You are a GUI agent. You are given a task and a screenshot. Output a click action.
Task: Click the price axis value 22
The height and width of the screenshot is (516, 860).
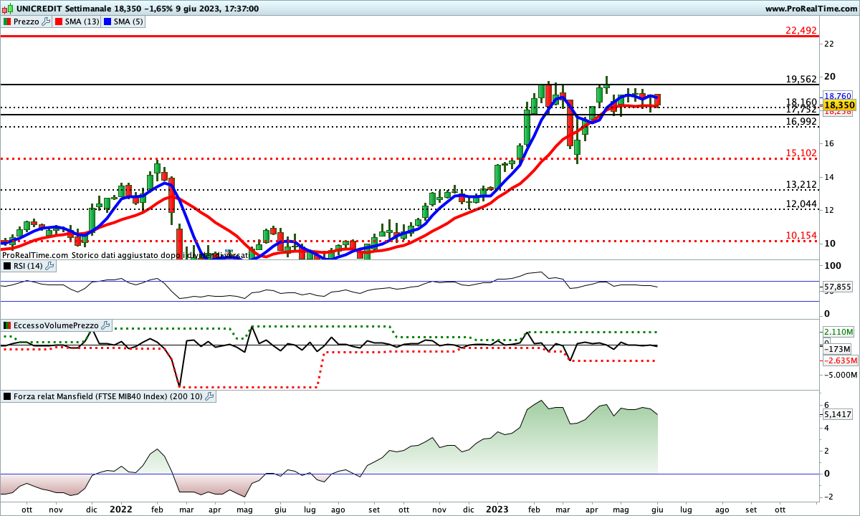point(829,44)
